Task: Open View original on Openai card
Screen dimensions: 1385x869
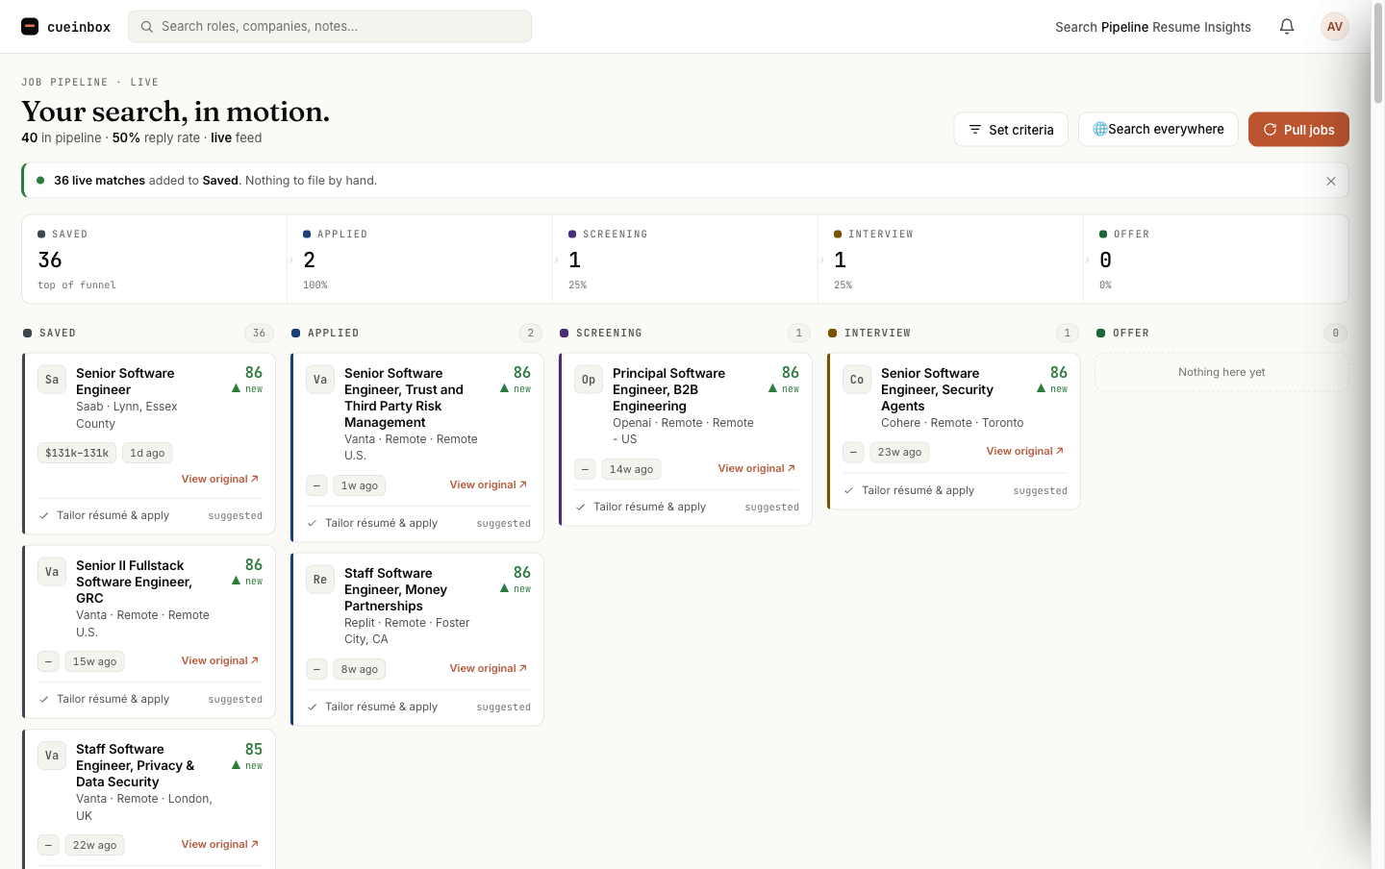Action: tap(757, 468)
